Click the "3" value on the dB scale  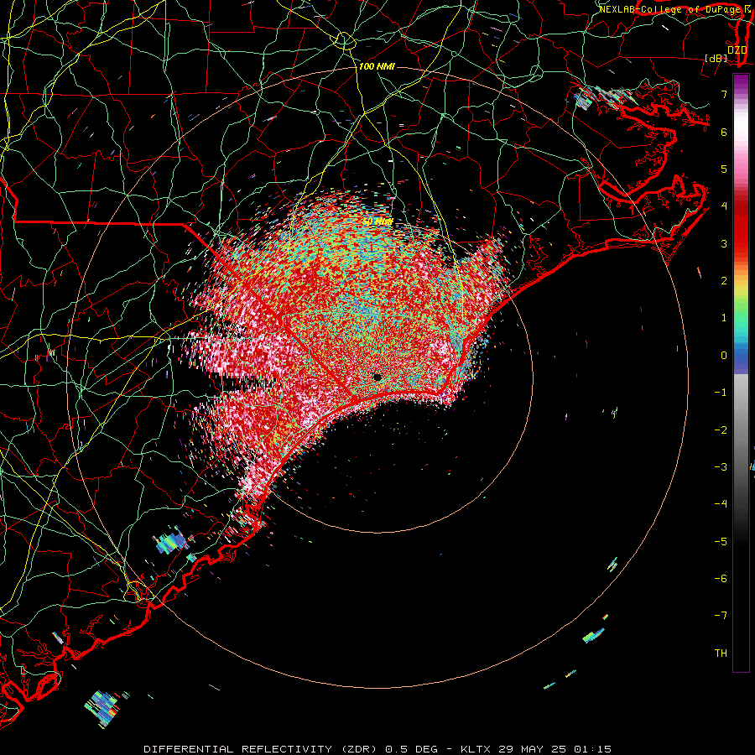(724, 243)
